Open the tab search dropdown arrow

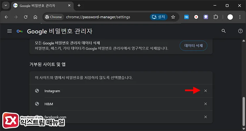6,6
